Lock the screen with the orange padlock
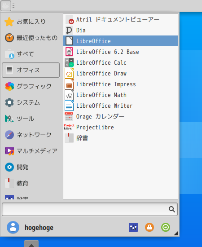This screenshot has width=202, height=247. coord(149,227)
